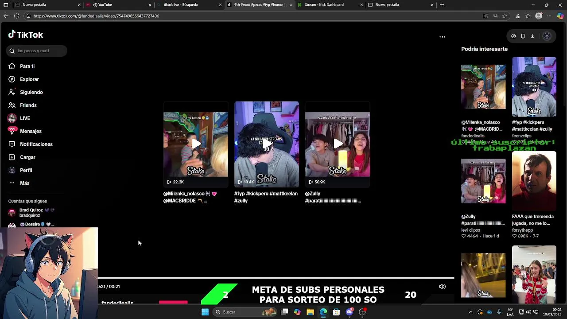Image resolution: width=567 pixels, height=319 pixels.
Task: Open #fyp #kickperu #mattkeelan caption under center video
Action: tap(266, 197)
